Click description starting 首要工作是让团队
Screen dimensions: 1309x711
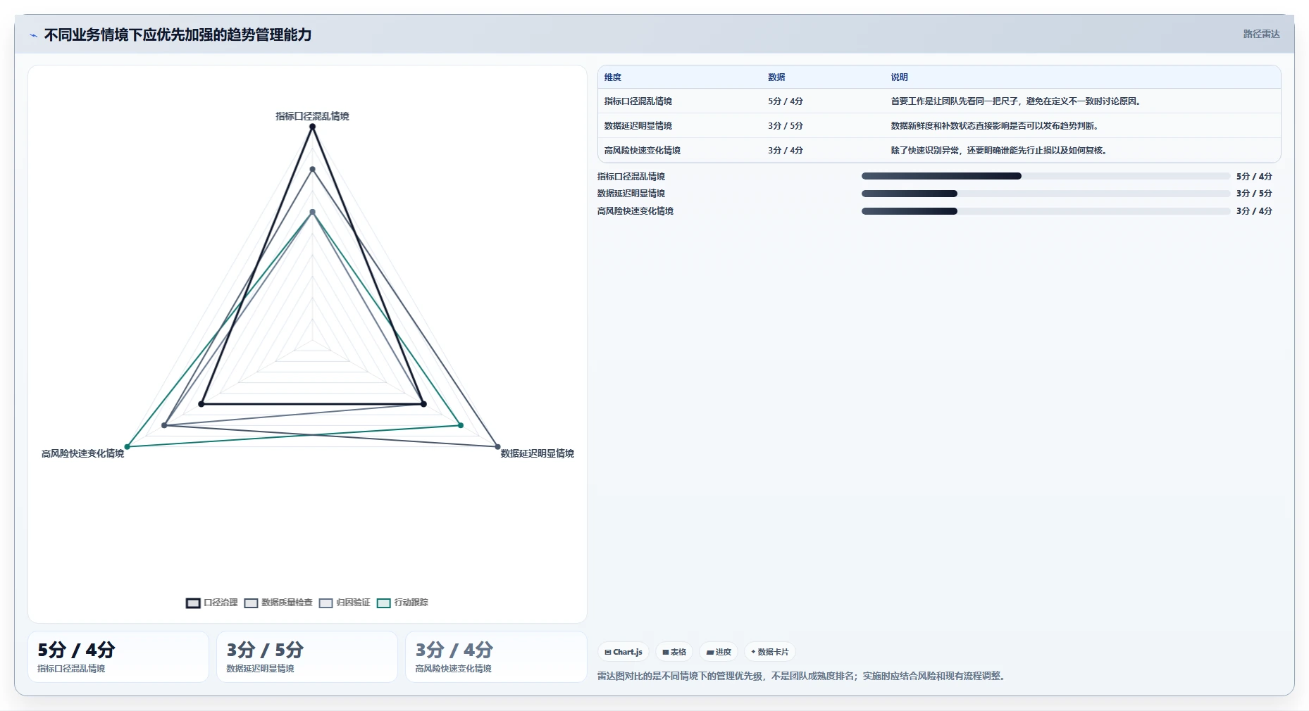[1016, 101]
